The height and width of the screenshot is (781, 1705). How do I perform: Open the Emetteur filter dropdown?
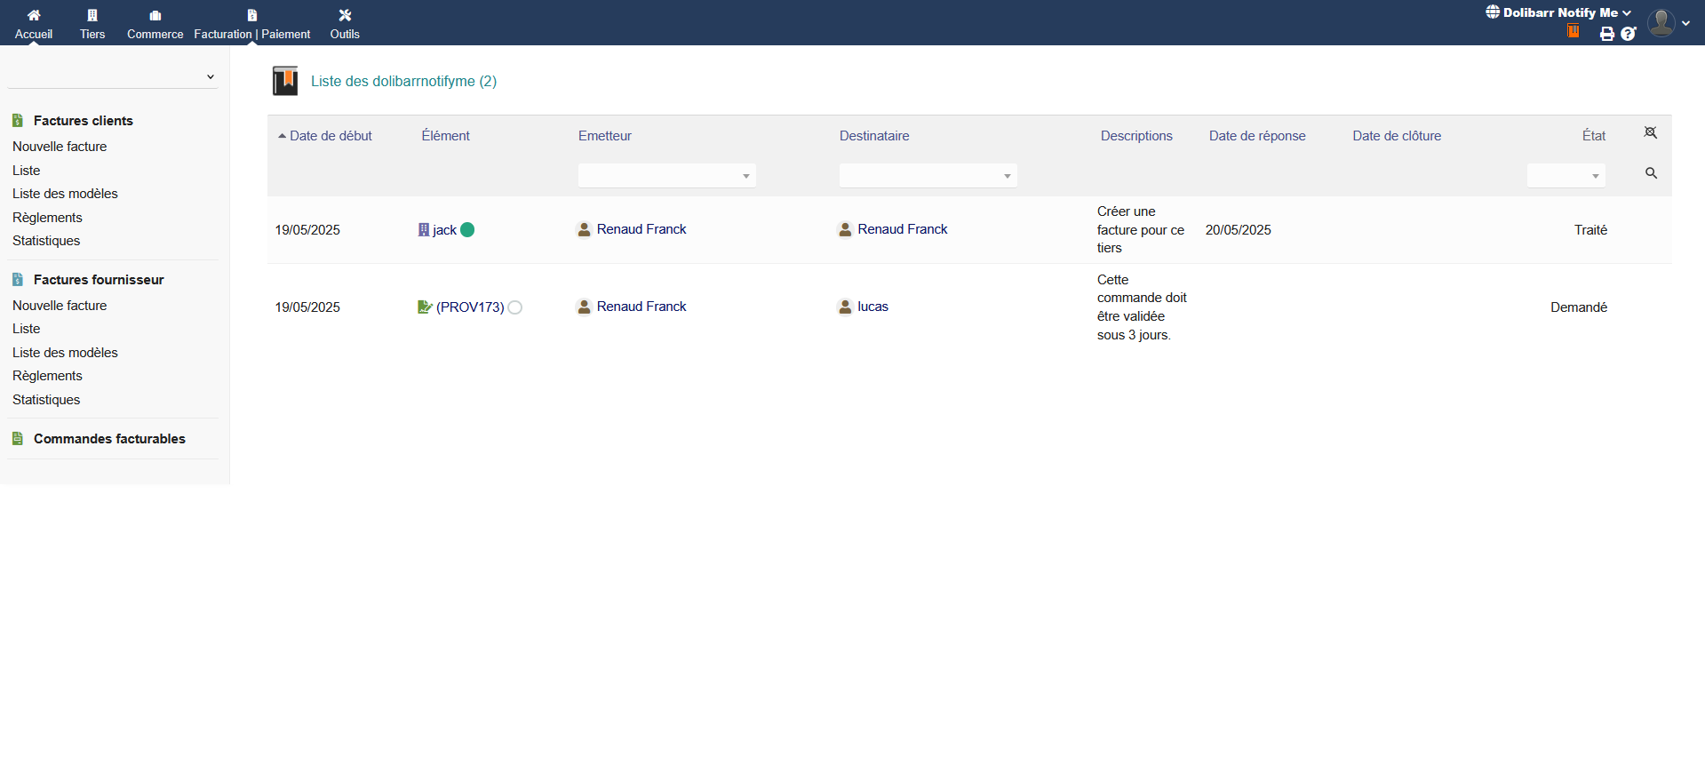click(x=666, y=176)
